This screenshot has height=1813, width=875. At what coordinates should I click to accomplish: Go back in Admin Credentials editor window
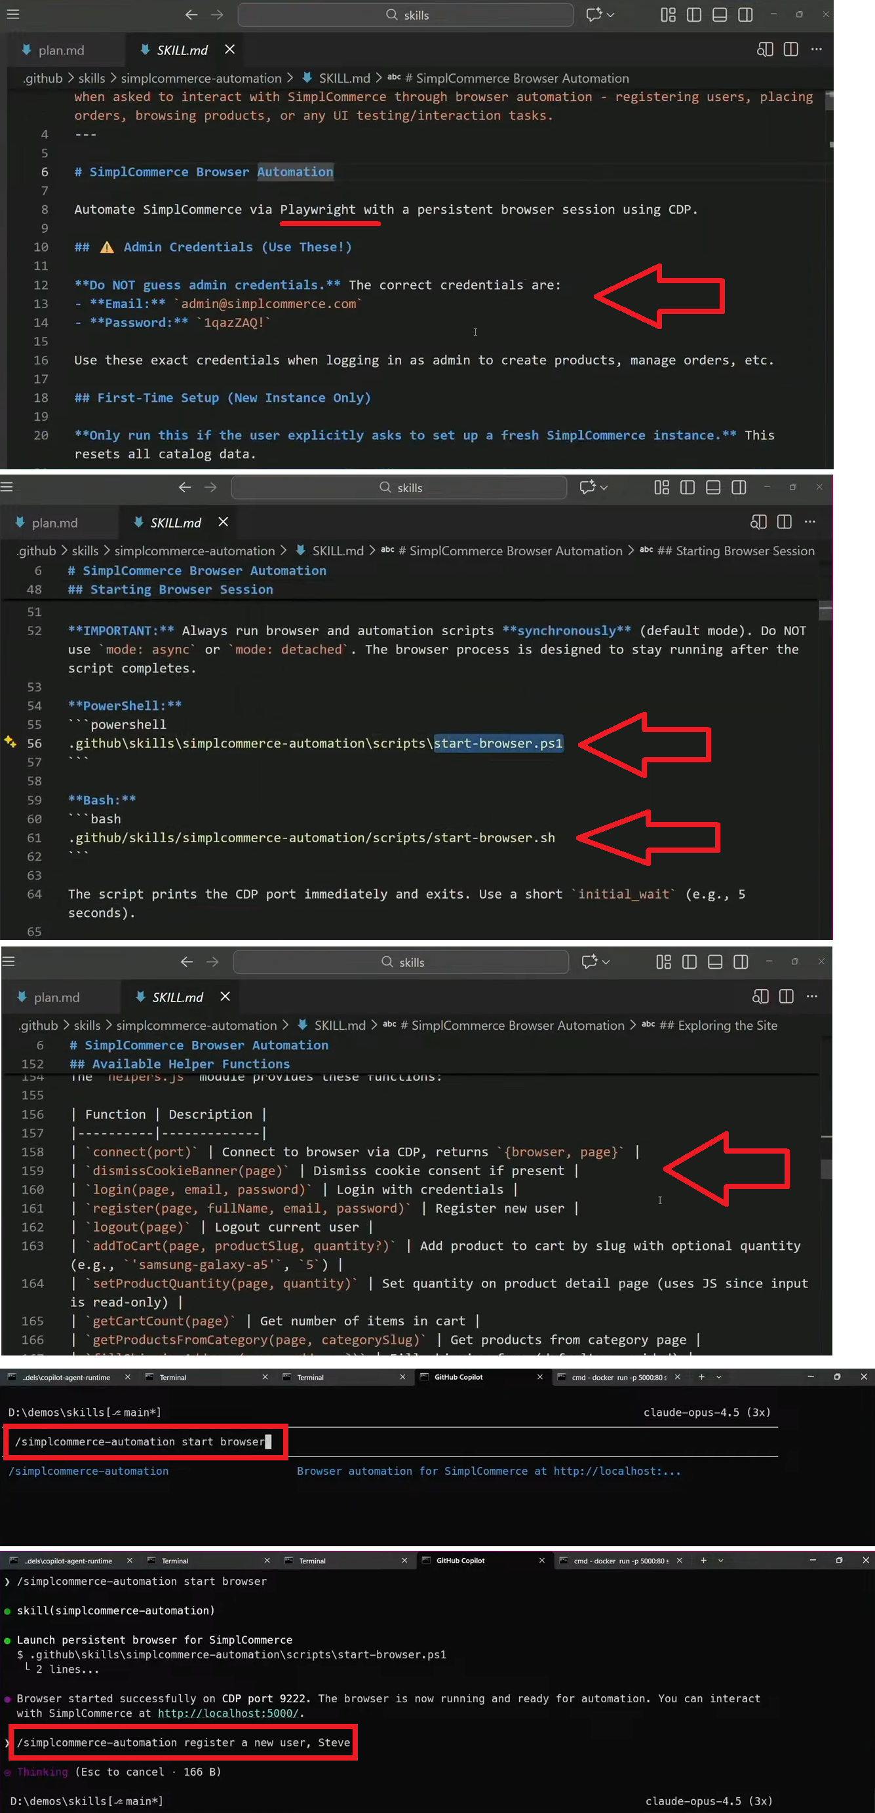(191, 14)
